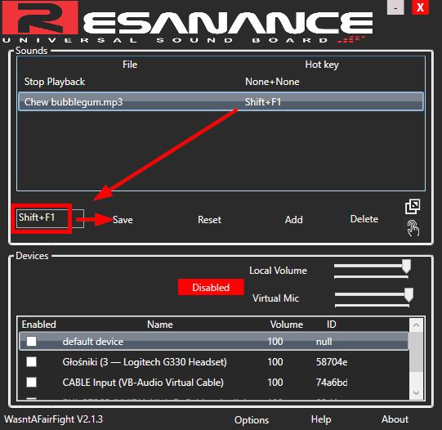Click the ID value 58704e
Screen dimensions: 442x430
coord(332,362)
